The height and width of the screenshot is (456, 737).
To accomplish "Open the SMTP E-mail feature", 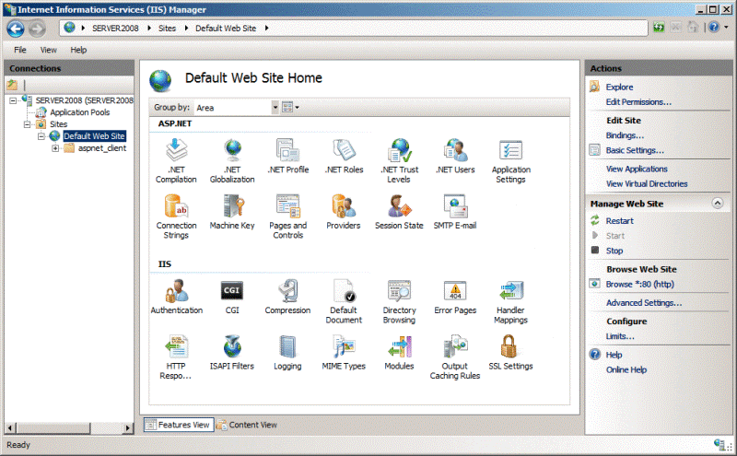I will (455, 212).
